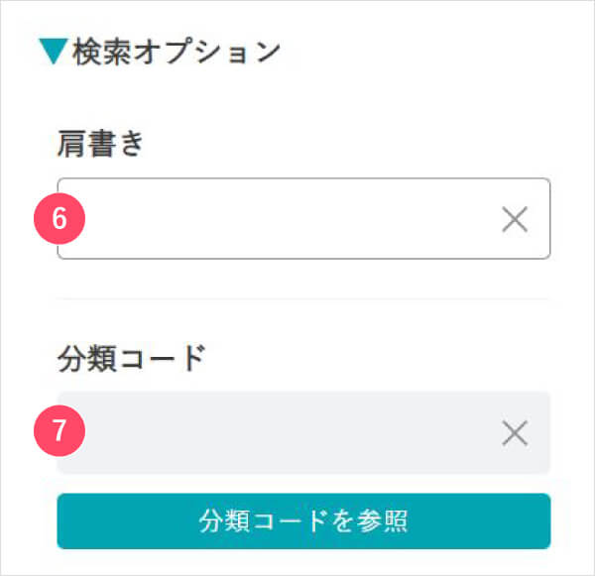
Task: Browse classification codes with the teal button
Action: (x=303, y=520)
